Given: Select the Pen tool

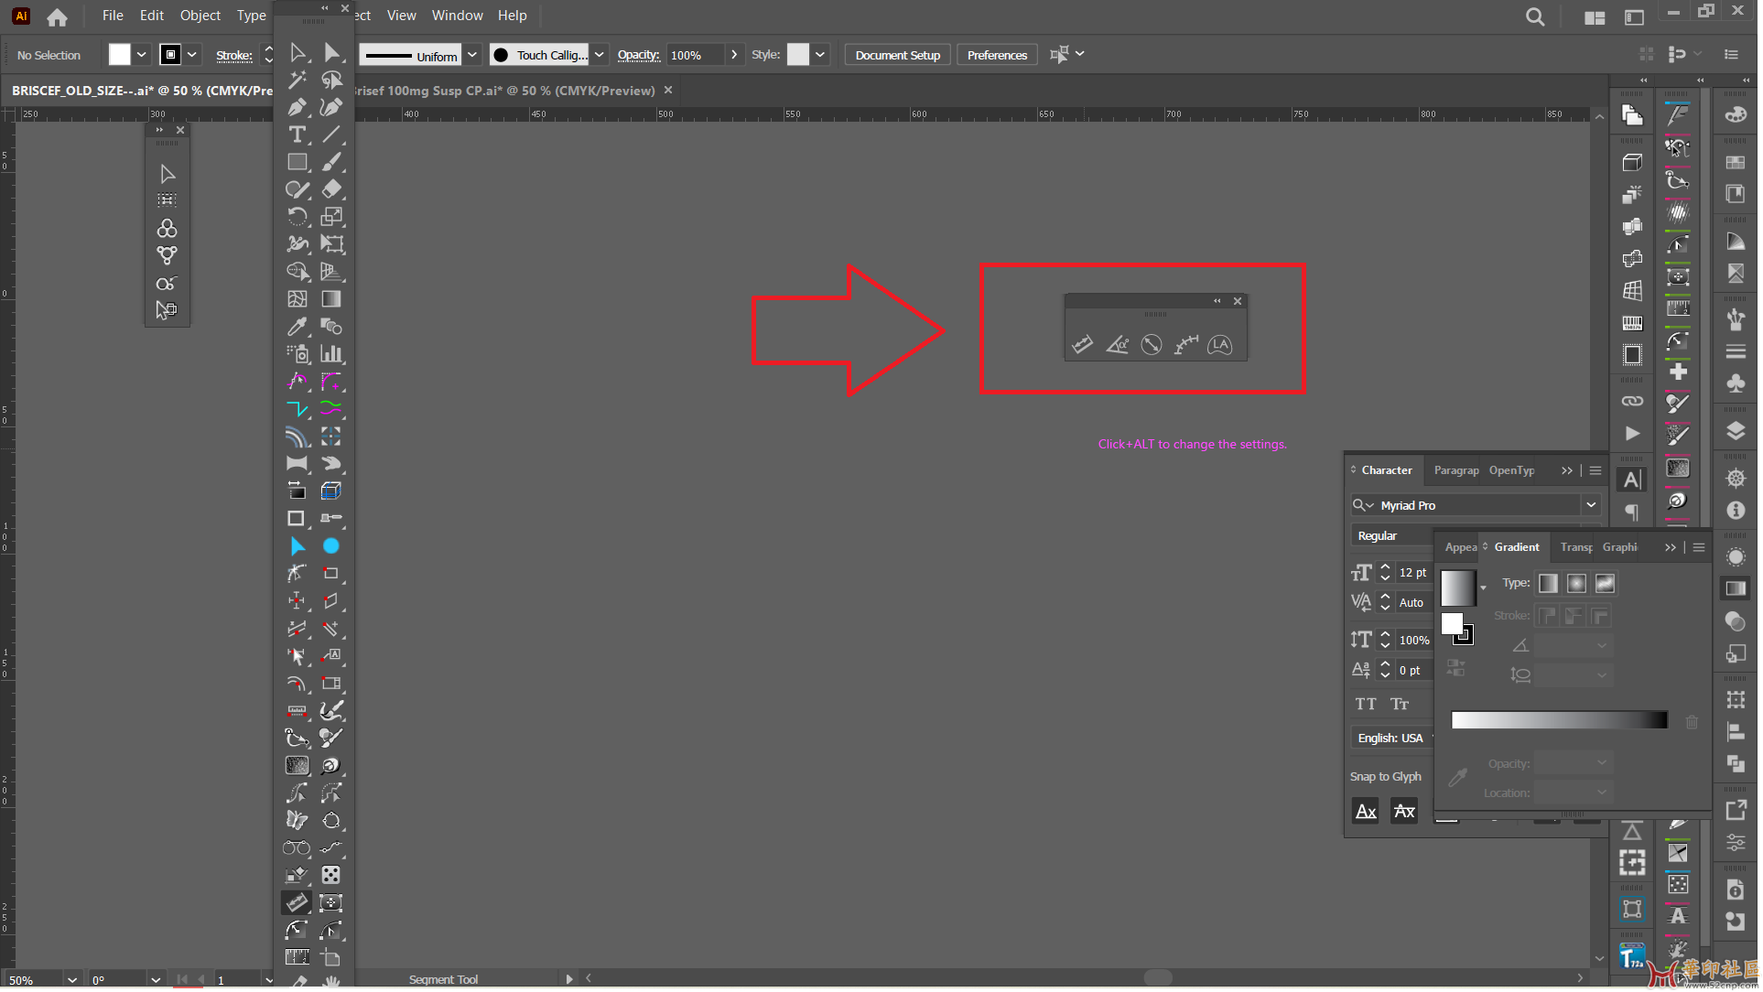Looking at the screenshot, I should [297, 108].
